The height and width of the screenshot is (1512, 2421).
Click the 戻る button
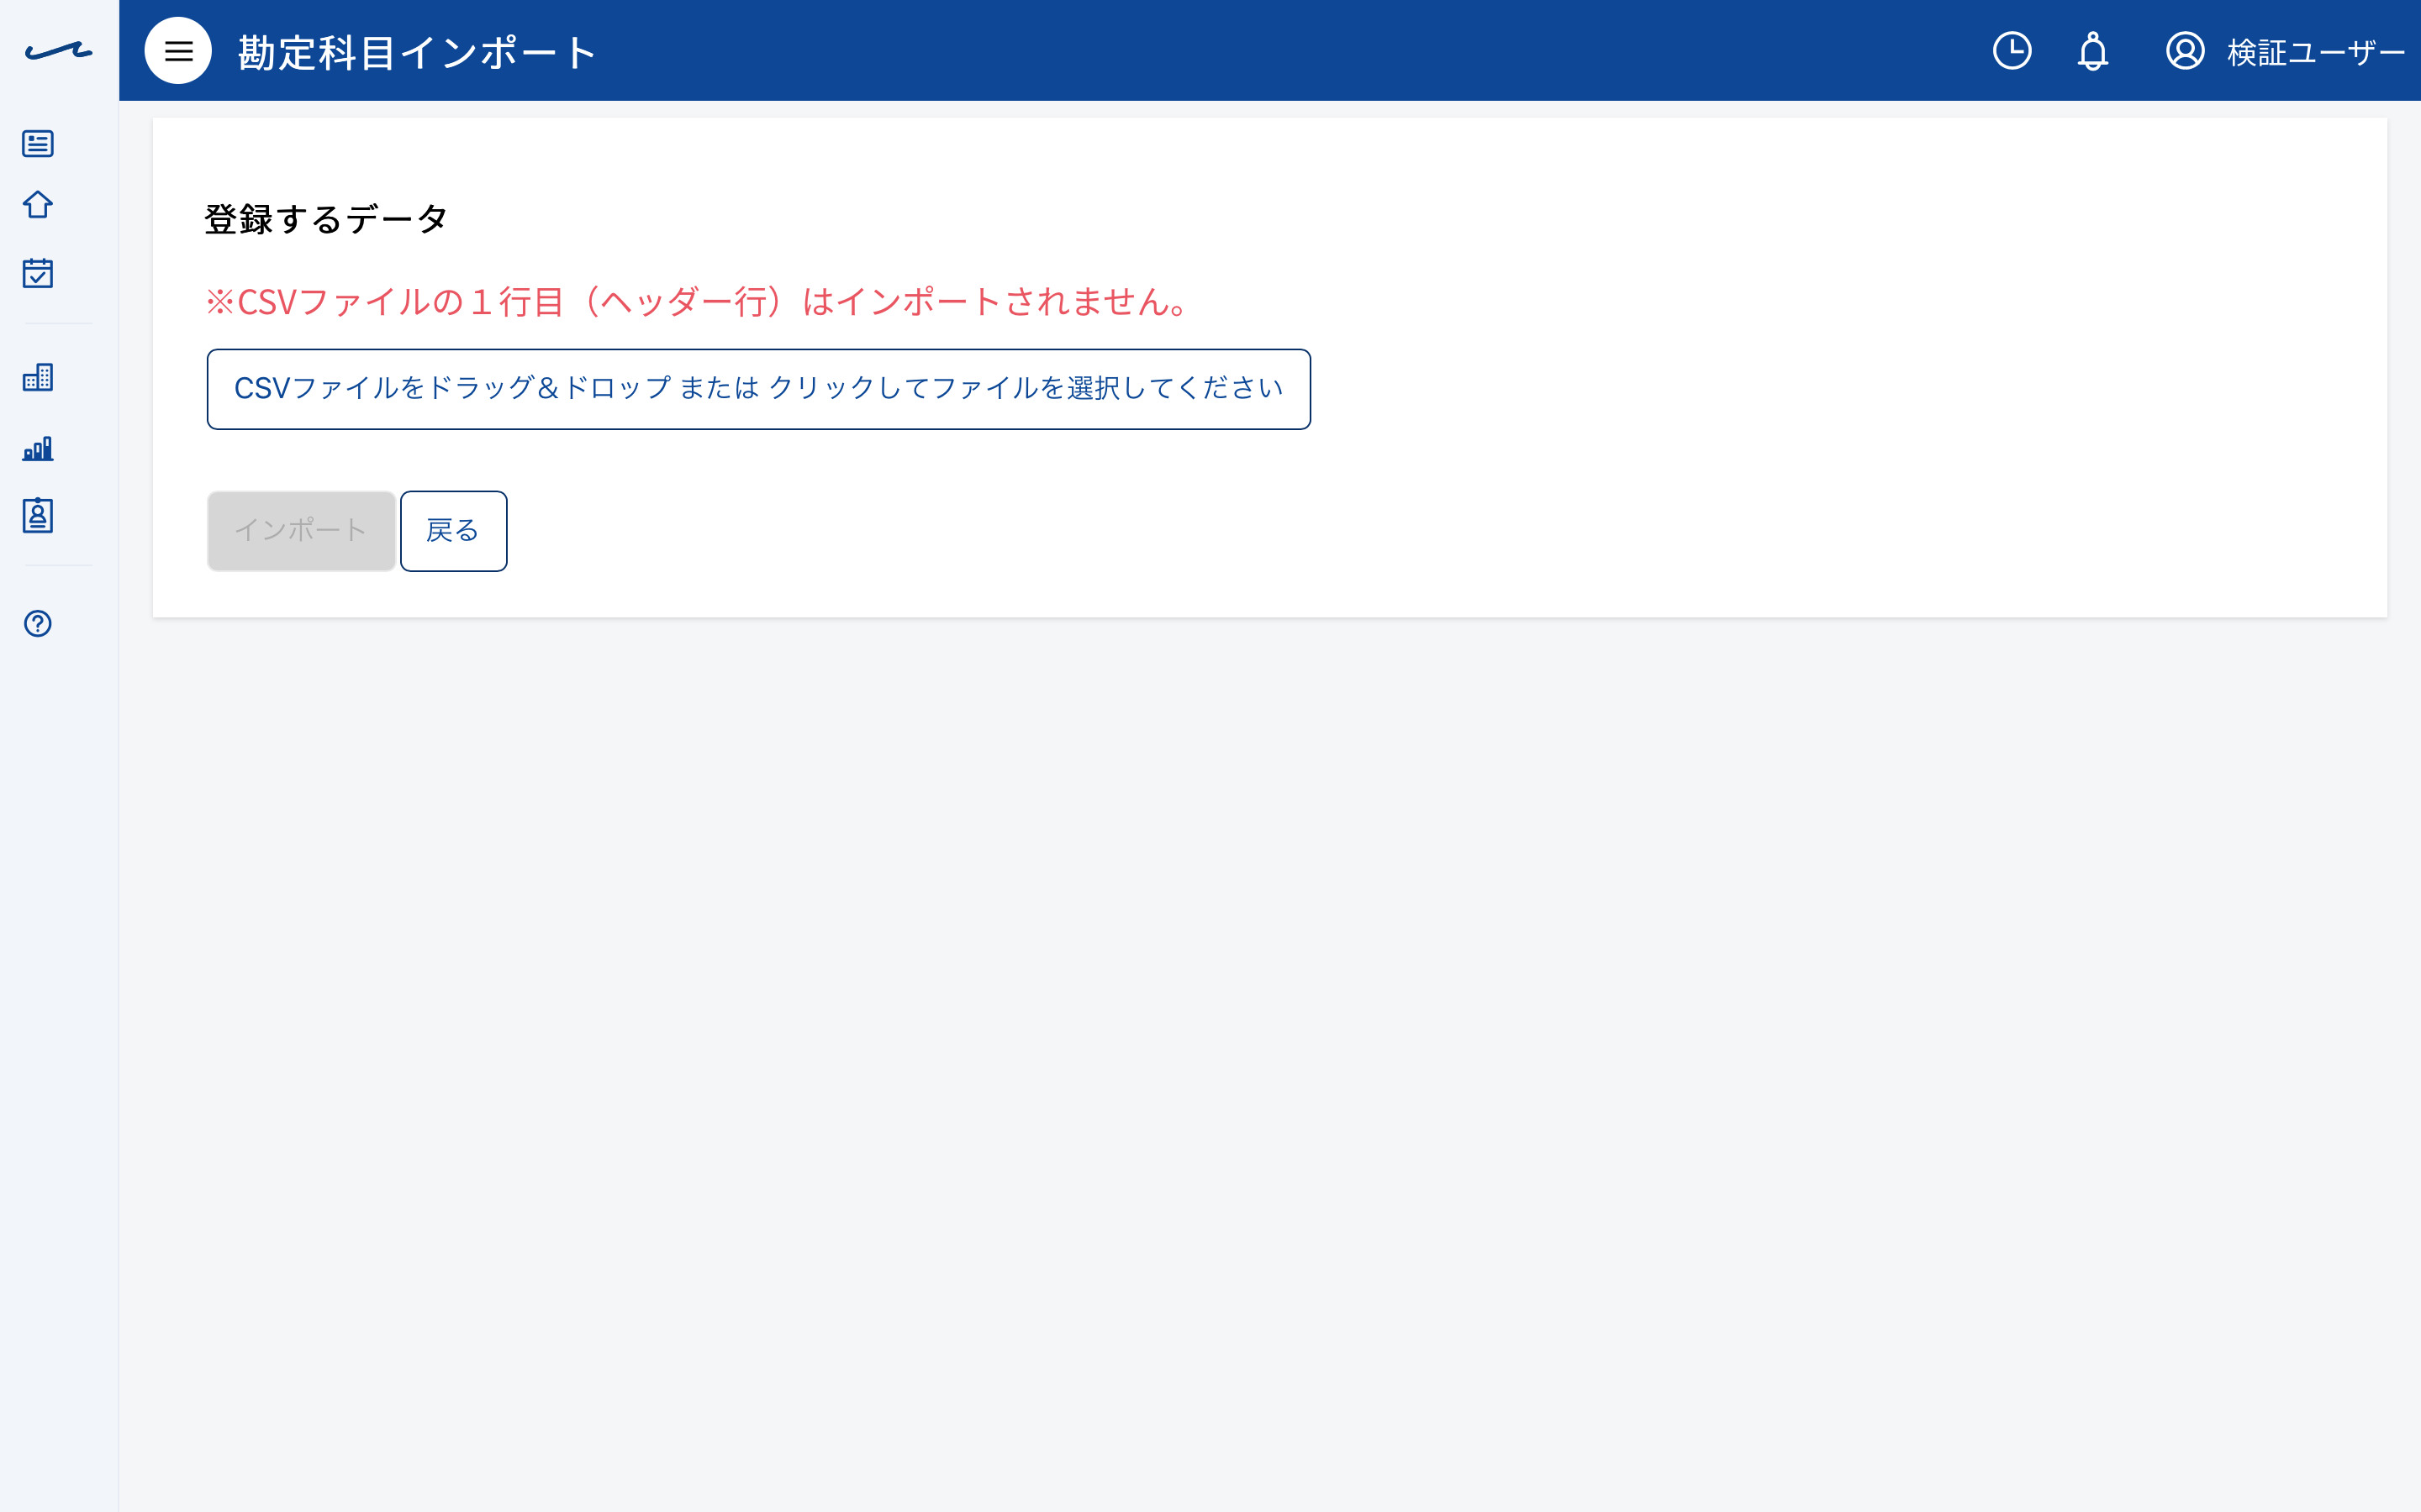pos(453,531)
